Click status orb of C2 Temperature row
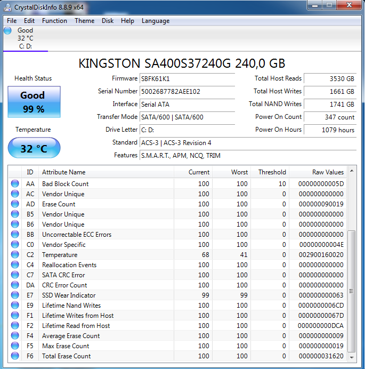Screen dimensions: 365x369 [15, 254]
